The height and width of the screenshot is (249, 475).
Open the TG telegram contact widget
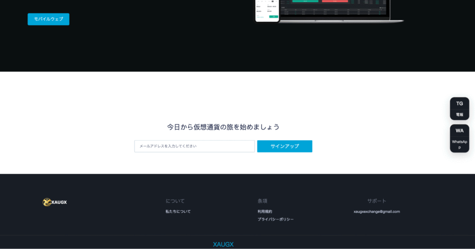tap(459, 109)
